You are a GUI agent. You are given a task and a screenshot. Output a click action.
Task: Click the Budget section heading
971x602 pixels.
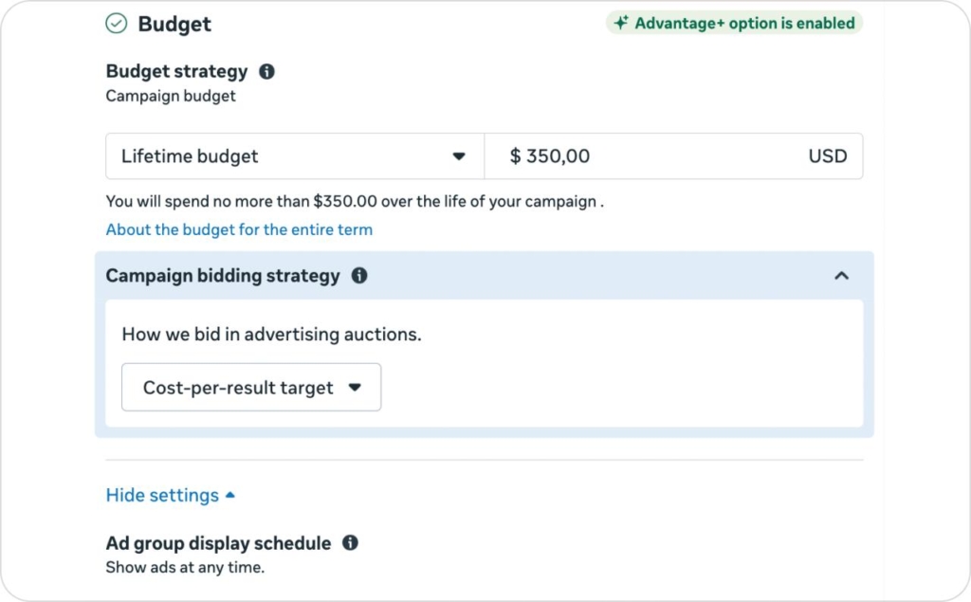174,24
